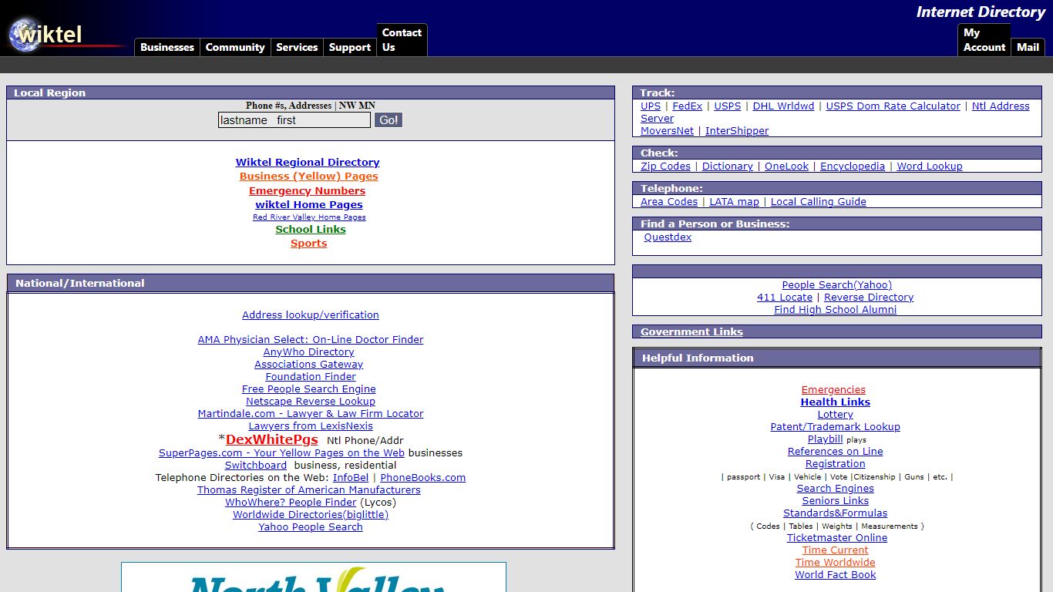Open the OneLook link
This screenshot has width=1053, height=592.
tap(787, 166)
